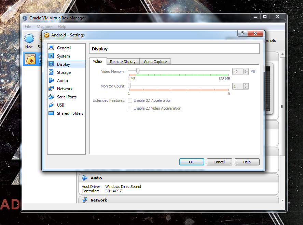
Task: Open the Serial Ports icon
Action: pyautogui.click(x=51, y=97)
